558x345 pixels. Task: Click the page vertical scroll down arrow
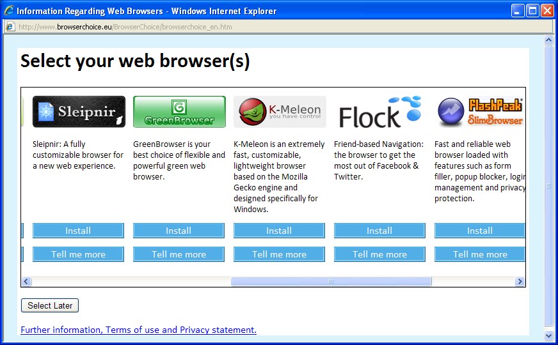pos(549,335)
